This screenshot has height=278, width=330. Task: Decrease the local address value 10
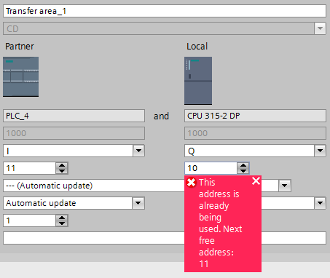coord(243,171)
